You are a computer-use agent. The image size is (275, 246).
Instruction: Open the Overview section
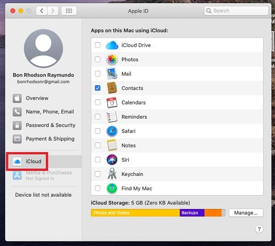[37, 98]
